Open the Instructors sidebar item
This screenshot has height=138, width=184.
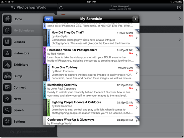[29, 53]
